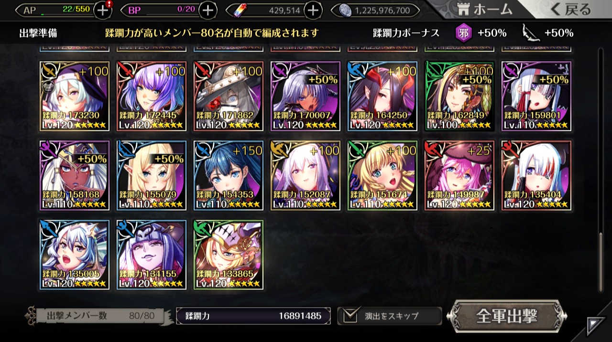The image size is (612, 342).
Task: Tap the plus icon beside BP gauge
Action: pos(208,10)
